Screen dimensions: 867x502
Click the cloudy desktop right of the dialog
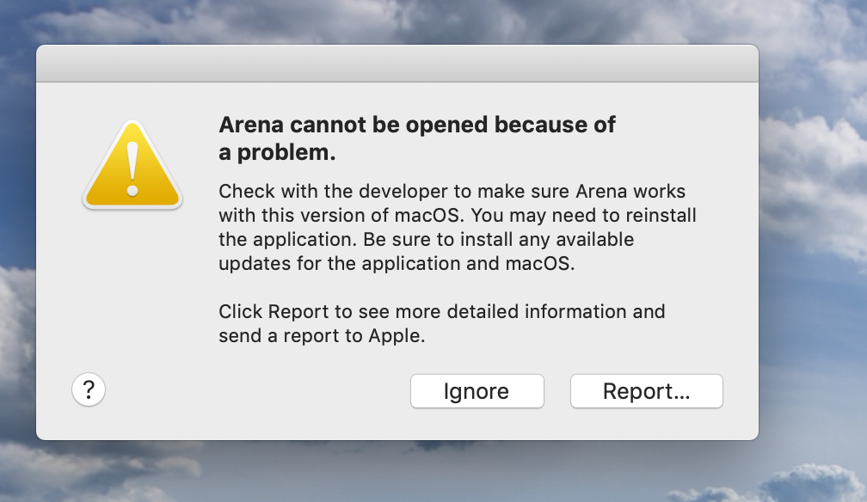point(813,258)
